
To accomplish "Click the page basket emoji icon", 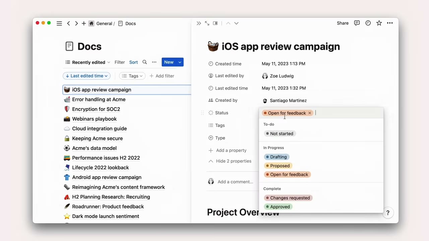I will tap(213, 46).
